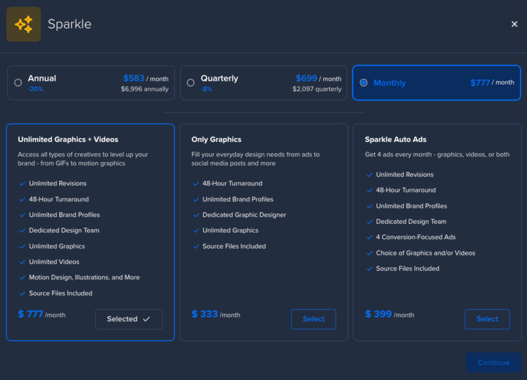This screenshot has width=527, height=380.
Task: Click Unlimited Brand Profiles in Only Graphics plan
Action: tap(238, 199)
